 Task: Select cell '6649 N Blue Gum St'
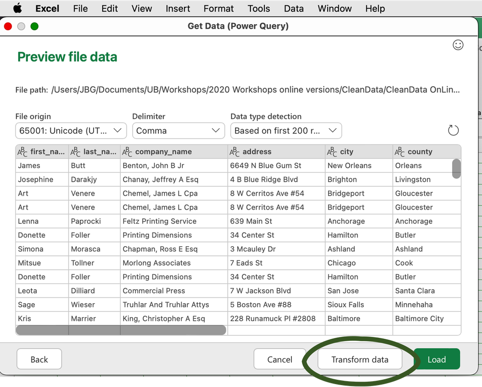(276, 166)
